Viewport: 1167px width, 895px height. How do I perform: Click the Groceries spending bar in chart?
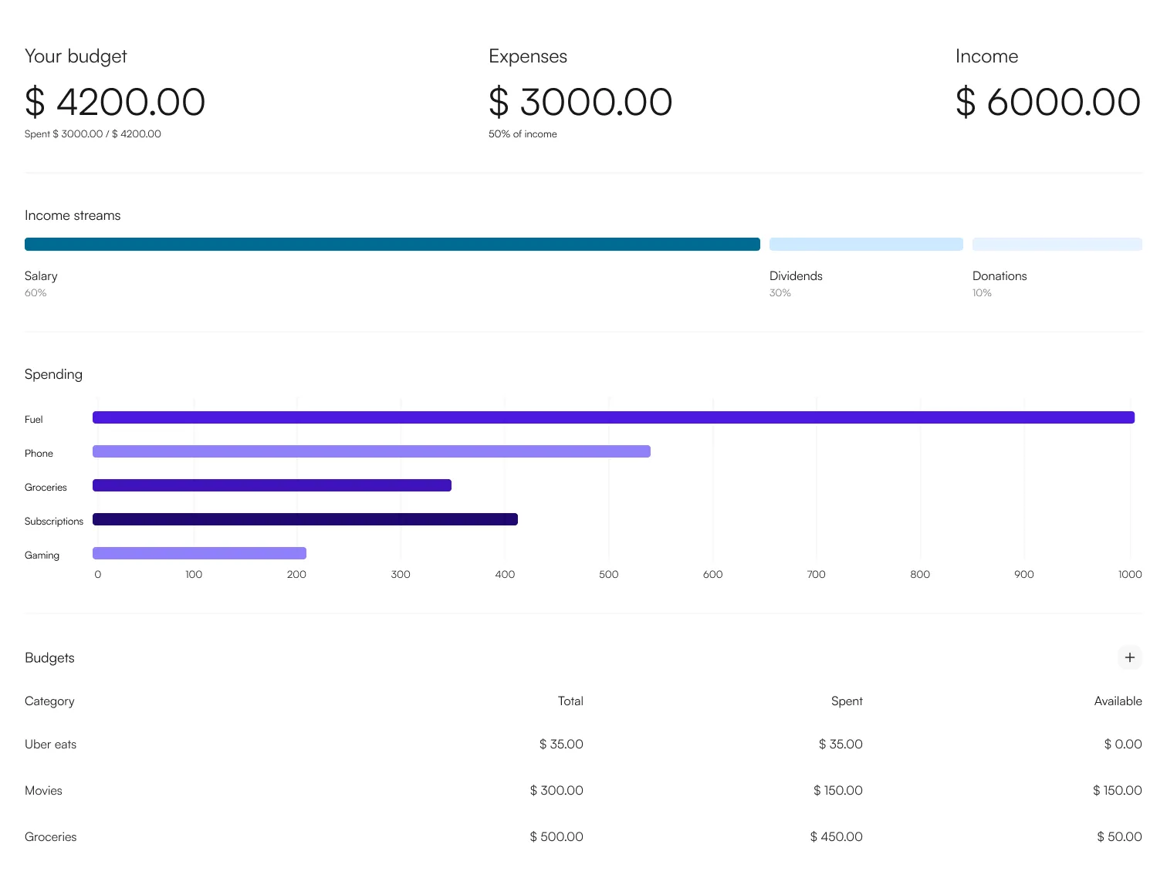pos(272,485)
